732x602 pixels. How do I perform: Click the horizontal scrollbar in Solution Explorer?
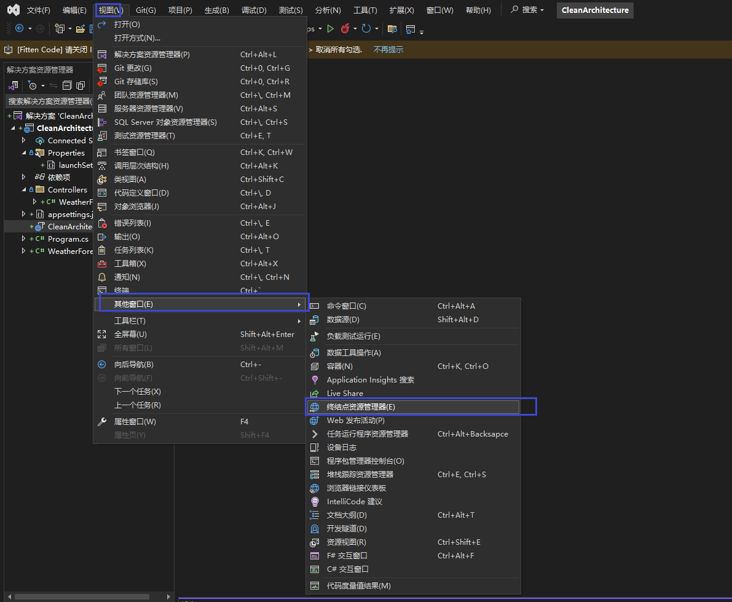[x=82, y=597]
